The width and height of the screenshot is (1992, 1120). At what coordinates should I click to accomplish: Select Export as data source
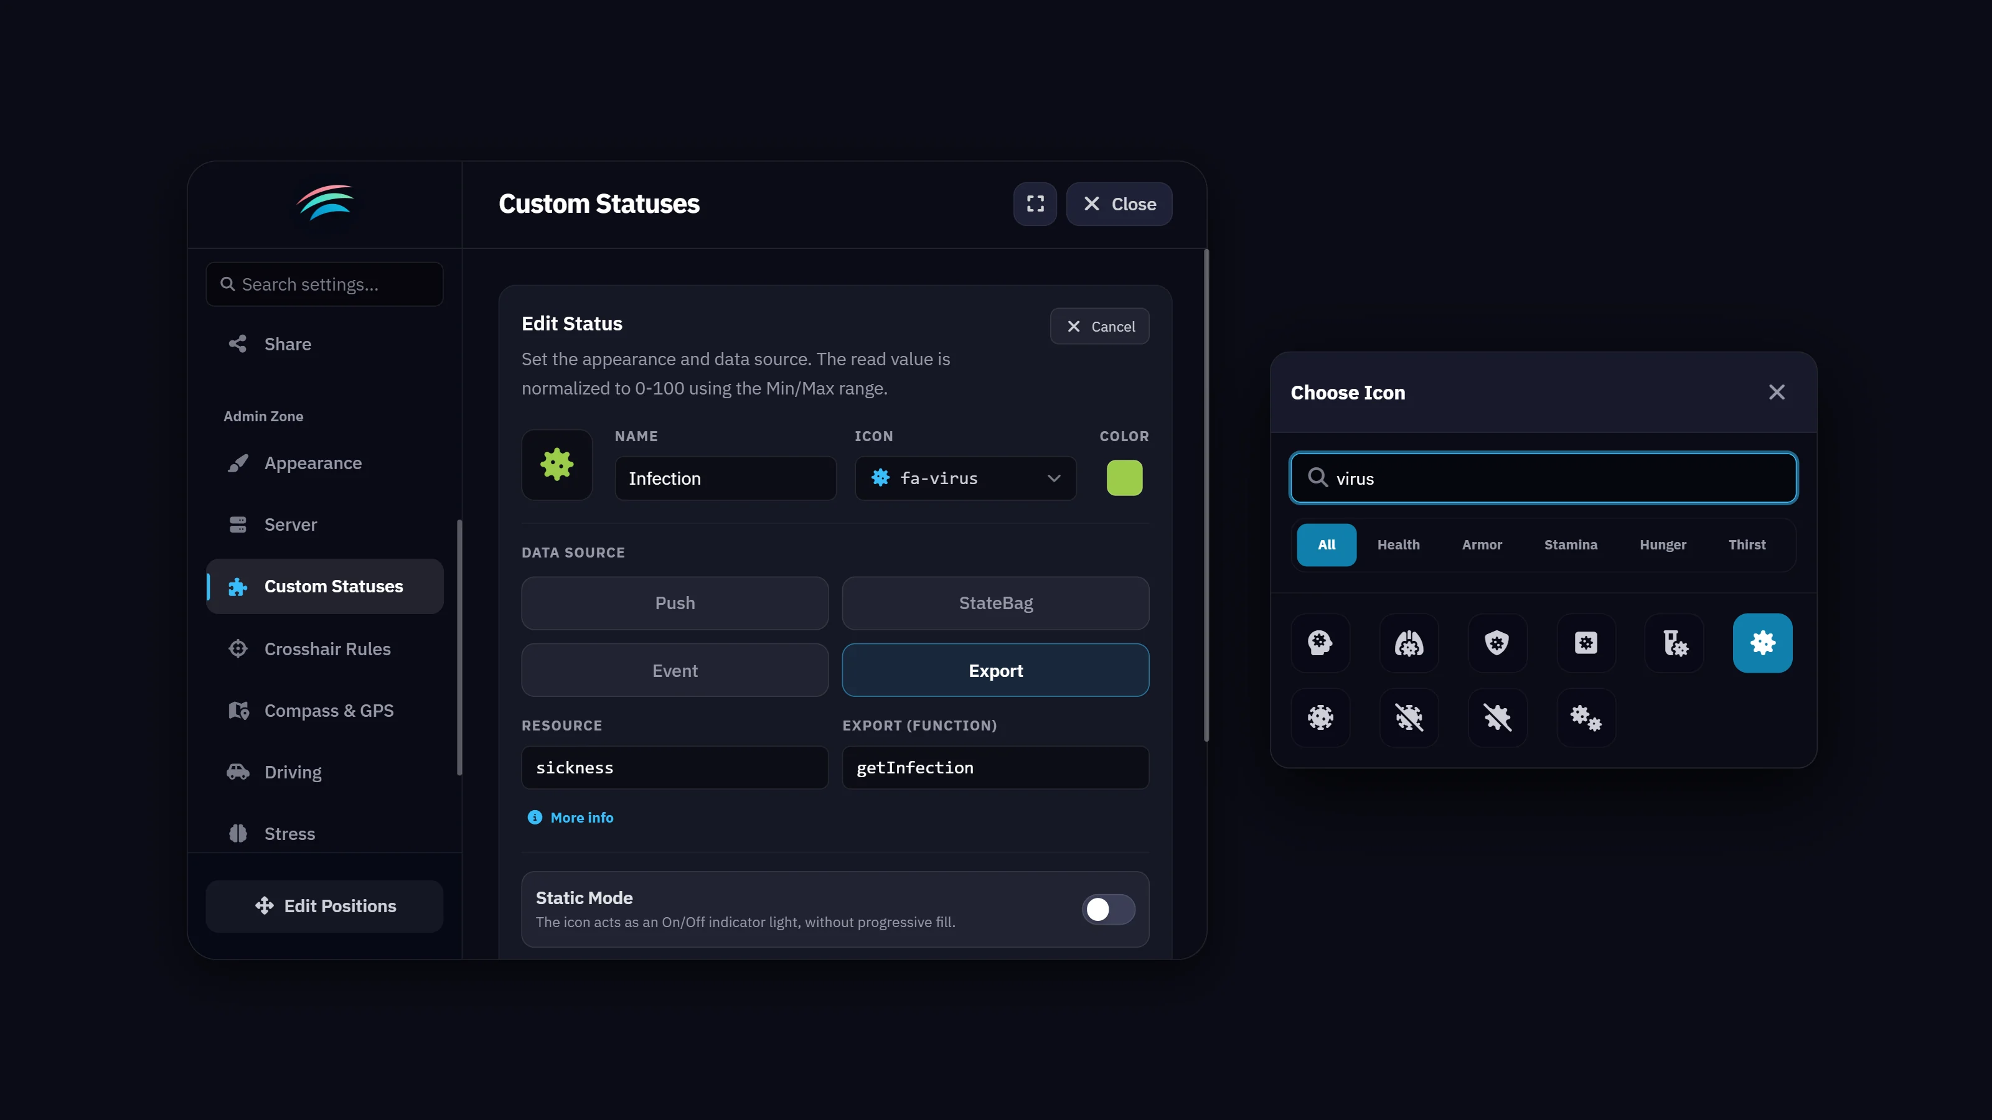pos(995,670)
